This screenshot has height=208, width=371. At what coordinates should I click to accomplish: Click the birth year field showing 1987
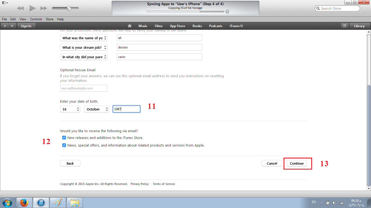(x=127, y=109)
